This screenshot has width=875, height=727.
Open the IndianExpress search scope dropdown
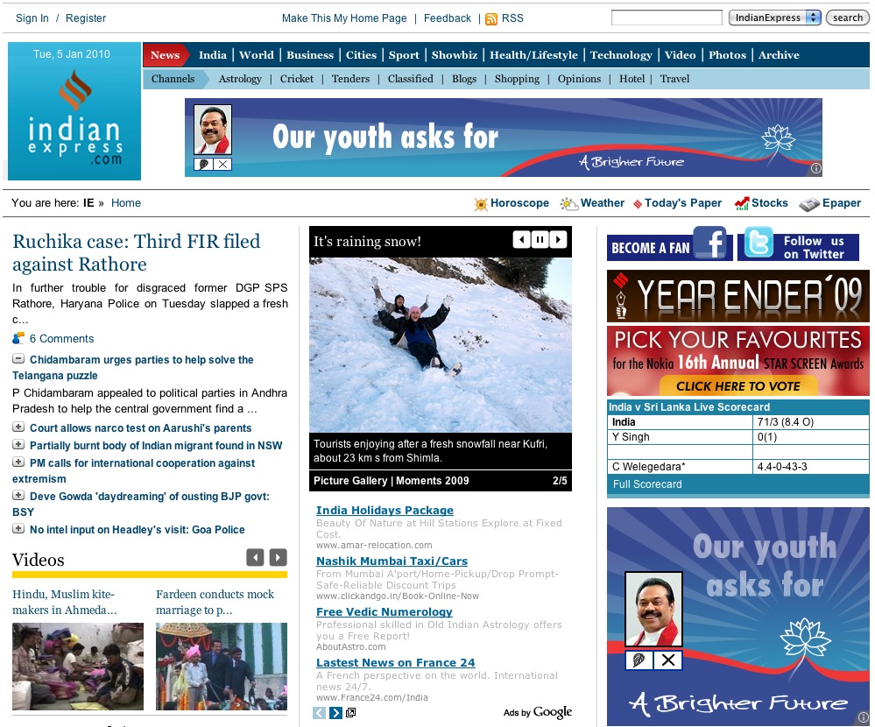click(775, 18)
